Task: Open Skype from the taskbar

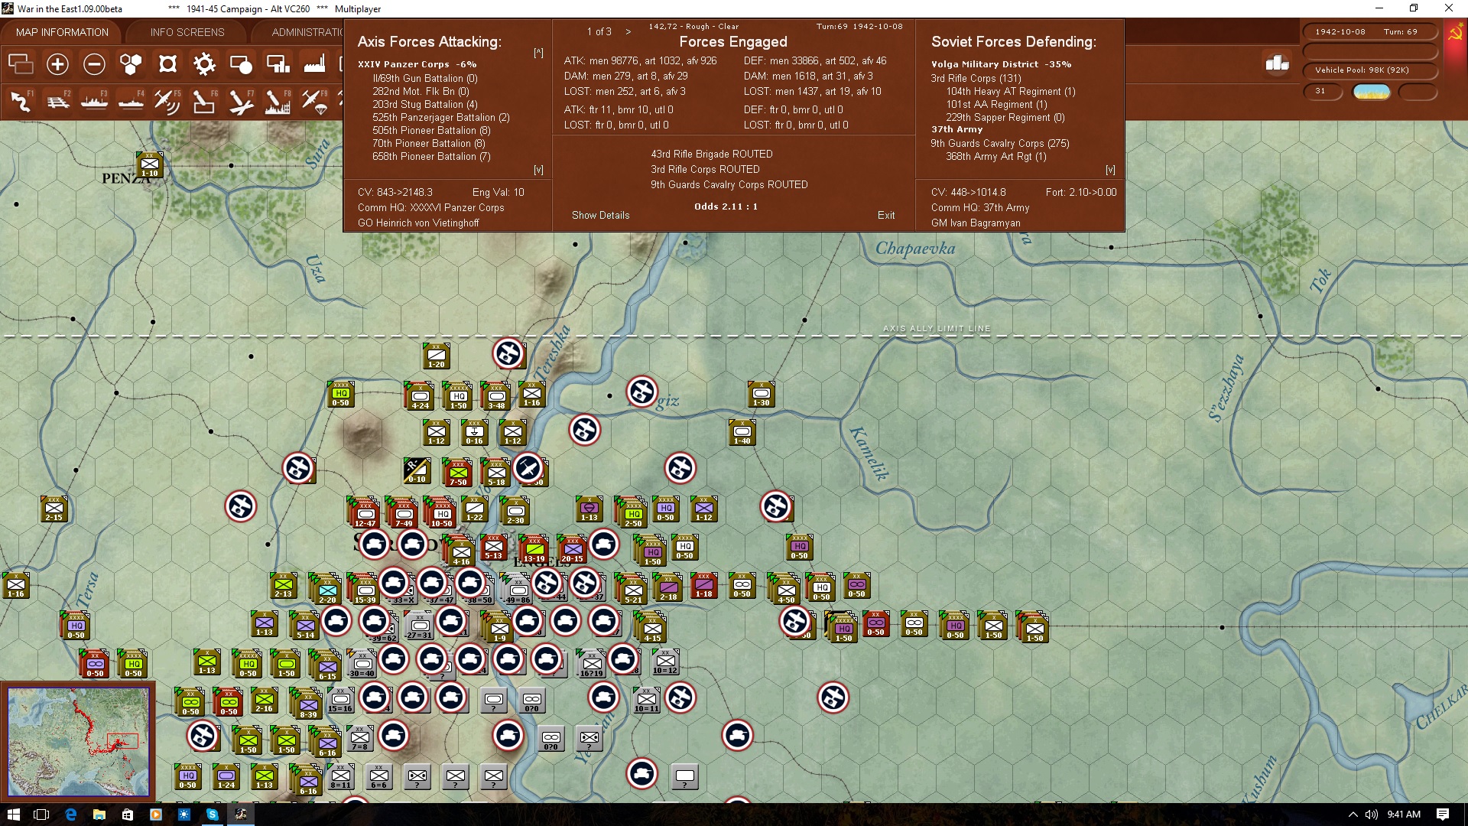Action: (212, 815)
